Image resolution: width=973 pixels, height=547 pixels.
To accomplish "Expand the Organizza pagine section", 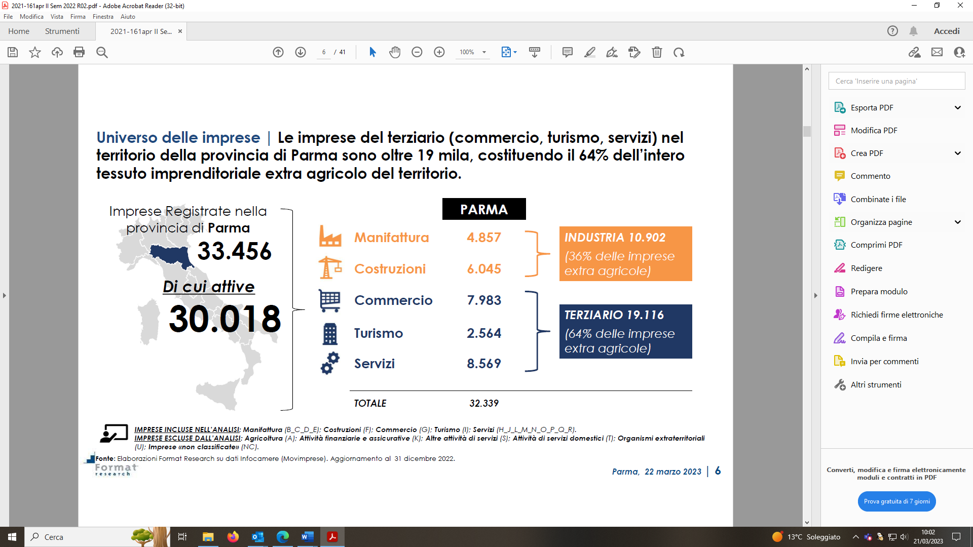I will point(957,222).
